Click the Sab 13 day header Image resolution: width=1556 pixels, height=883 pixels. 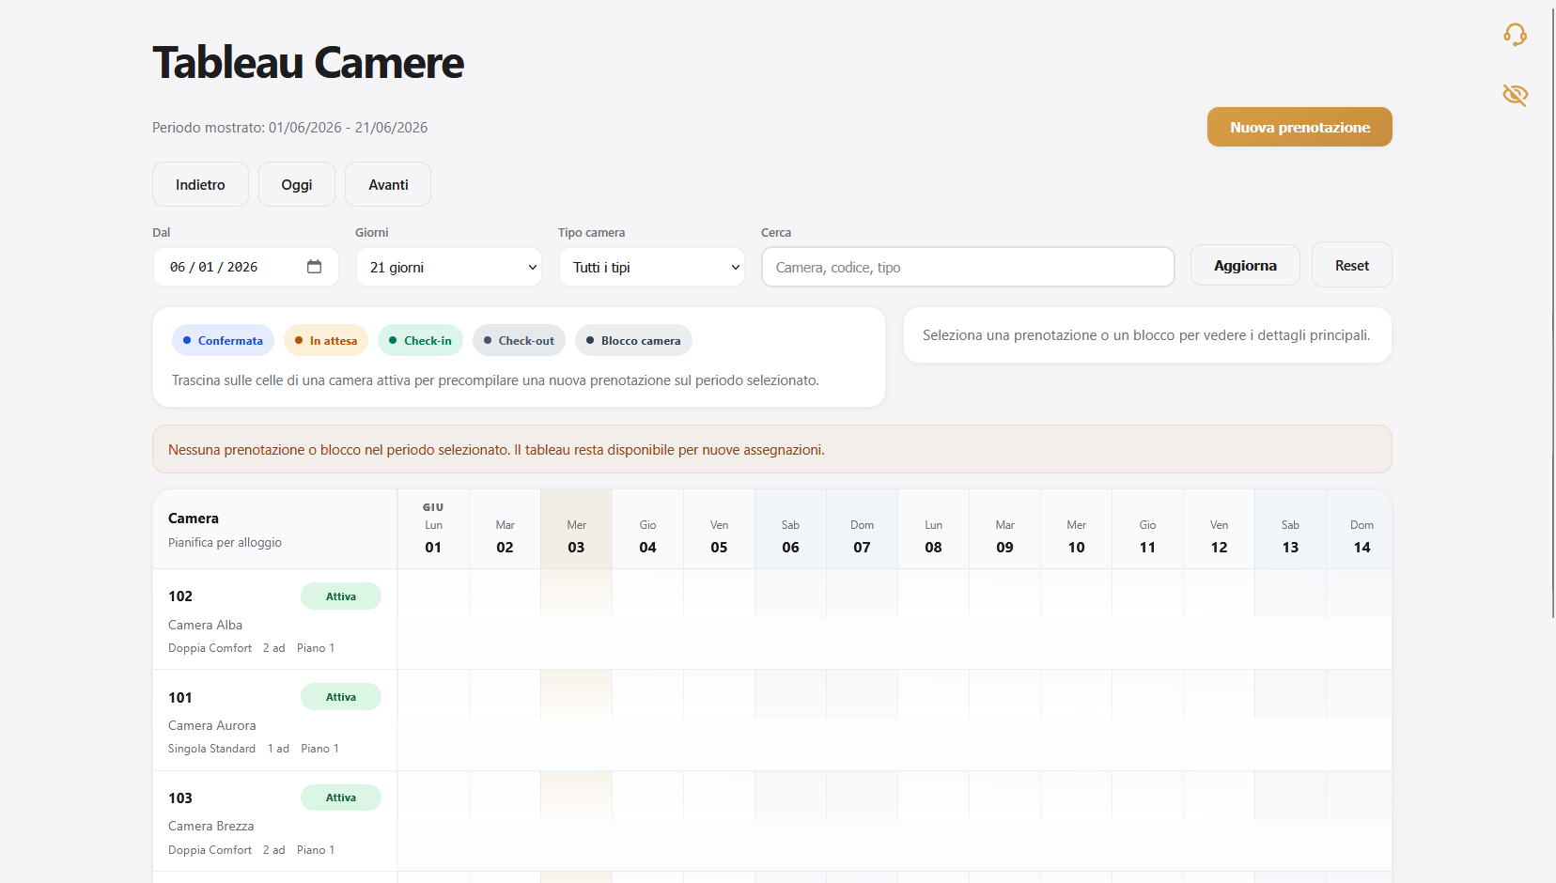click(1290, 529)
